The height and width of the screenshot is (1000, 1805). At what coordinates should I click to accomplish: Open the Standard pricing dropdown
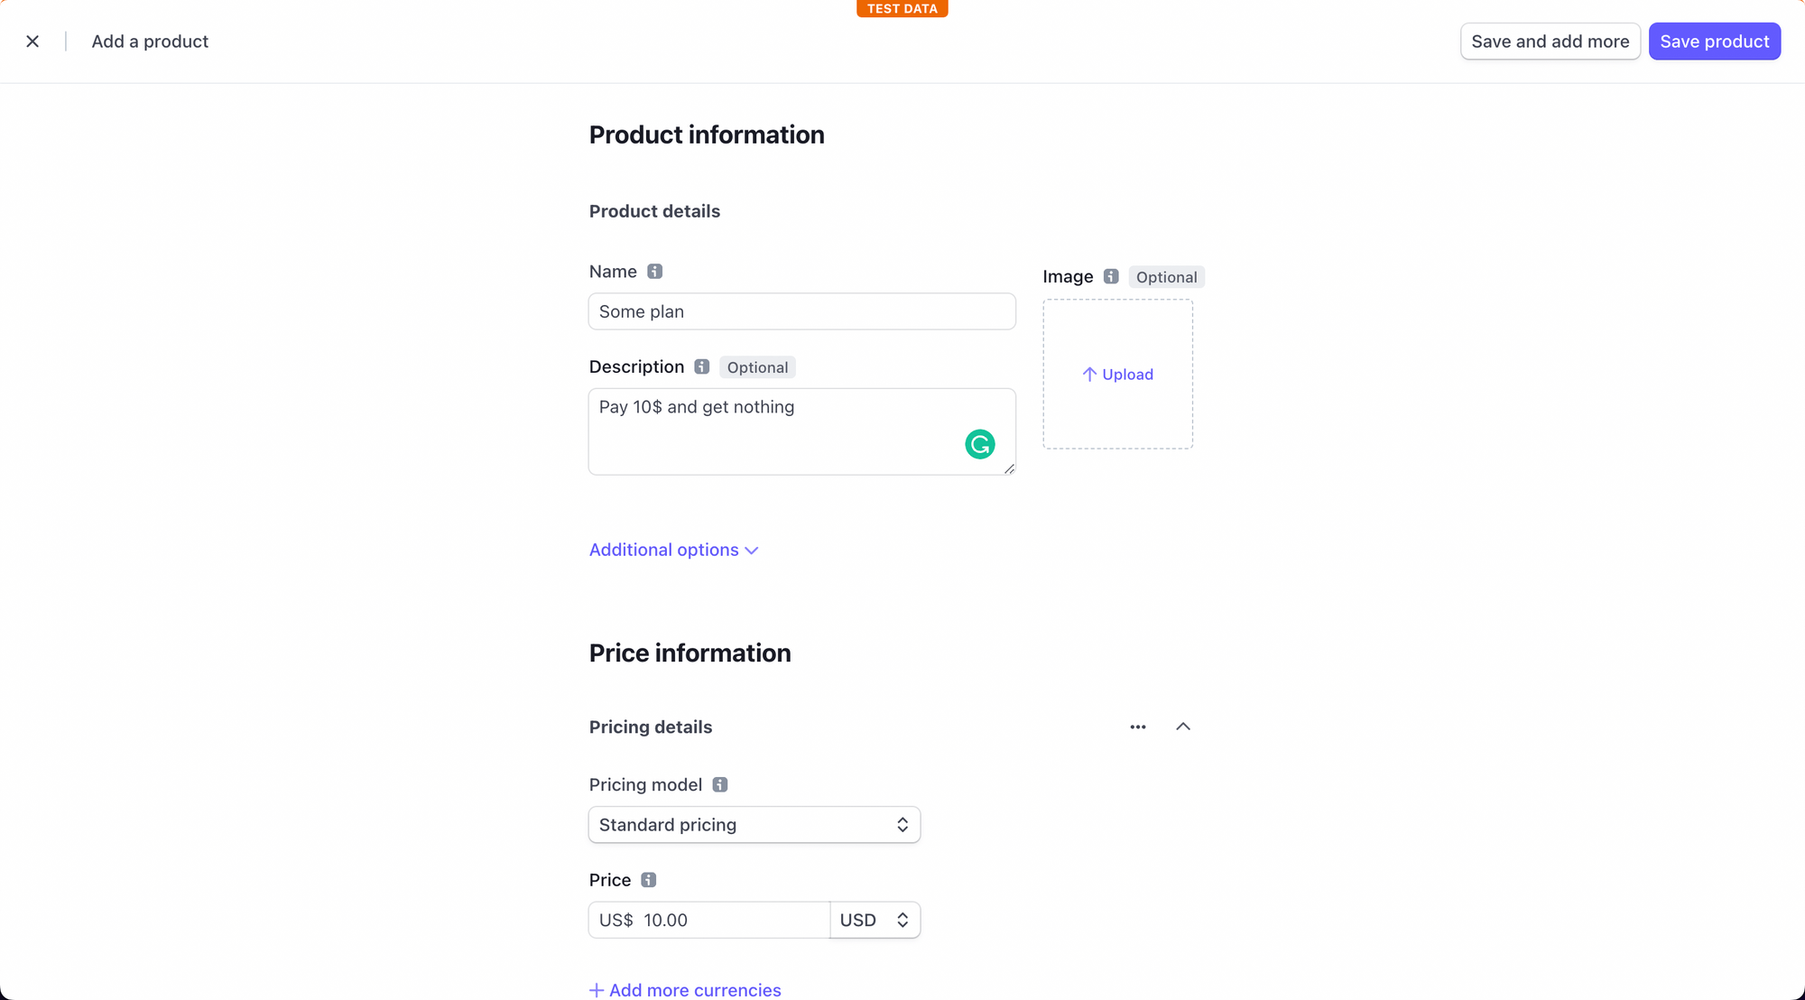pyautogui.click(x=754, y=824)
